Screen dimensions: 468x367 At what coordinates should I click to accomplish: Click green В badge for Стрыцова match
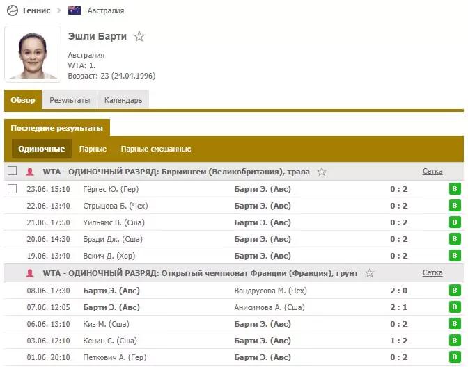pos(455,206)
